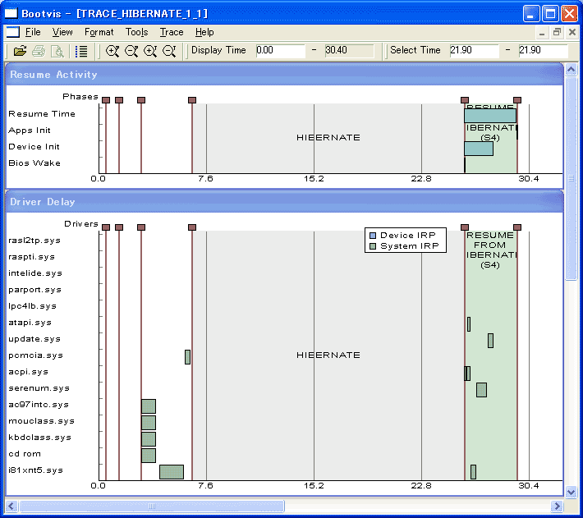Image resolution: width=583 pixels, height=518 pixels.
Task: Restore the inner trace document window
Action: 557,32
